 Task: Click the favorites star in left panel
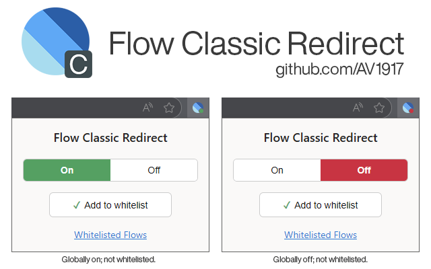(x=169, y=108)
